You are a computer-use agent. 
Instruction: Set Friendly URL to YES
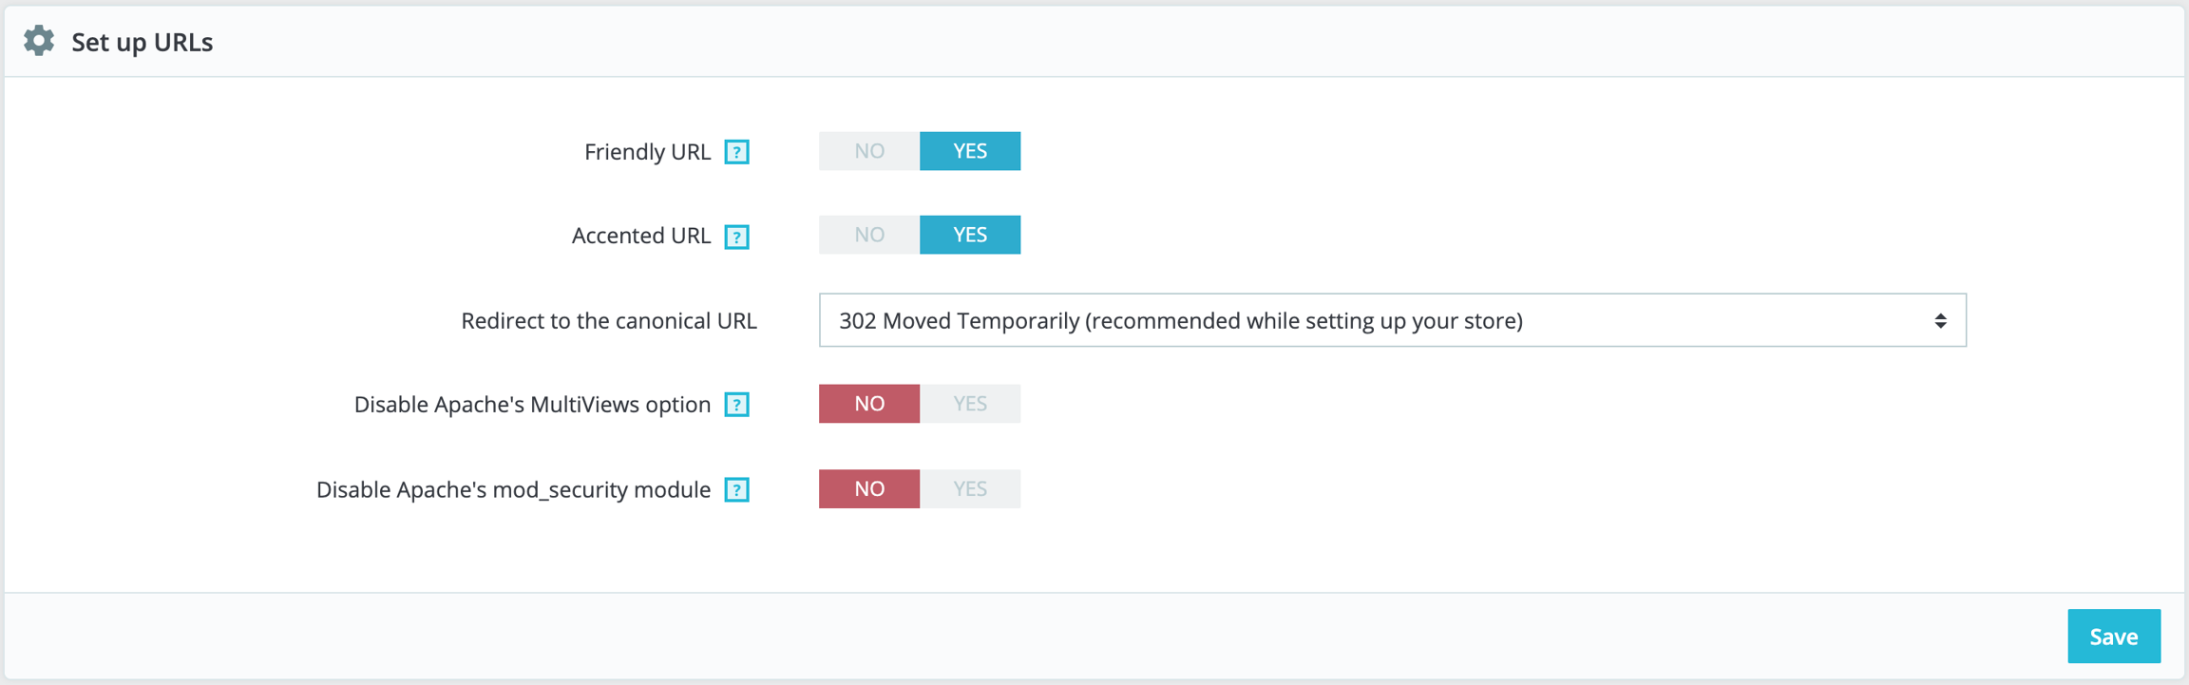tap(969, 151)
